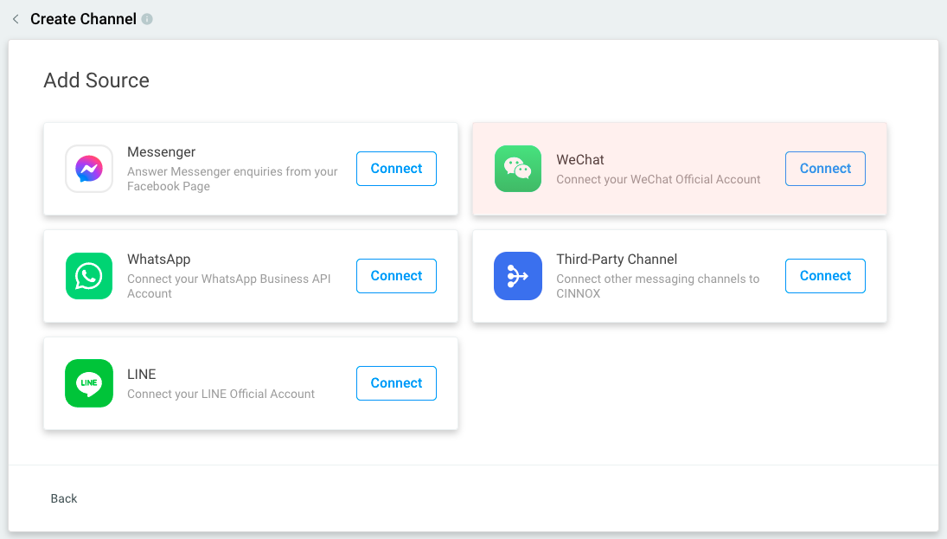The image size is (947, 539).
Task: Select the LINE logo icon
Action: pyautogui.click(x=89, y=383)
